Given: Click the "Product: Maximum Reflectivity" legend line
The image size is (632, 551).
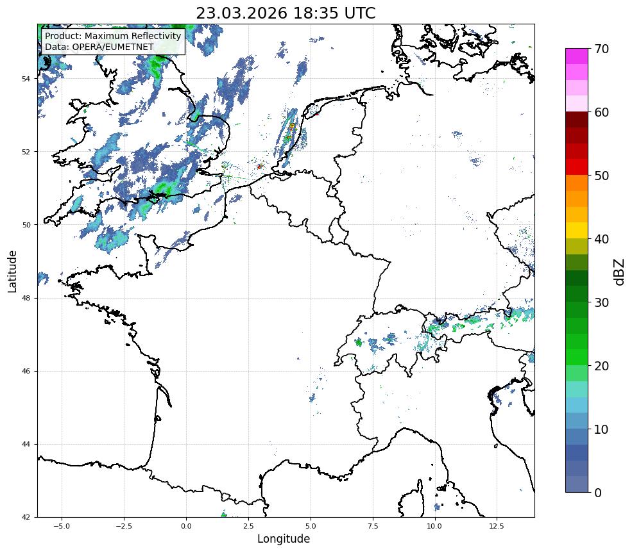Looking at the screenshot, I should [113, 36].
